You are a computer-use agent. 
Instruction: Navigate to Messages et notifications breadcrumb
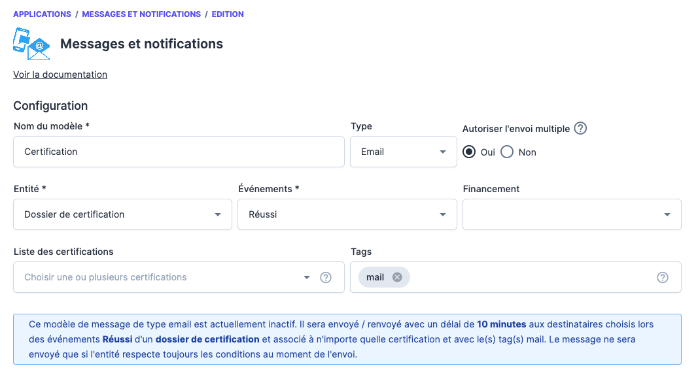pos(141,14)
